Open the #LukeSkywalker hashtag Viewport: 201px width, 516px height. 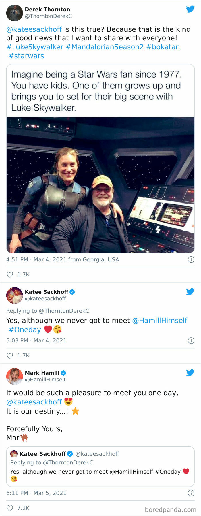pos(34,47)
